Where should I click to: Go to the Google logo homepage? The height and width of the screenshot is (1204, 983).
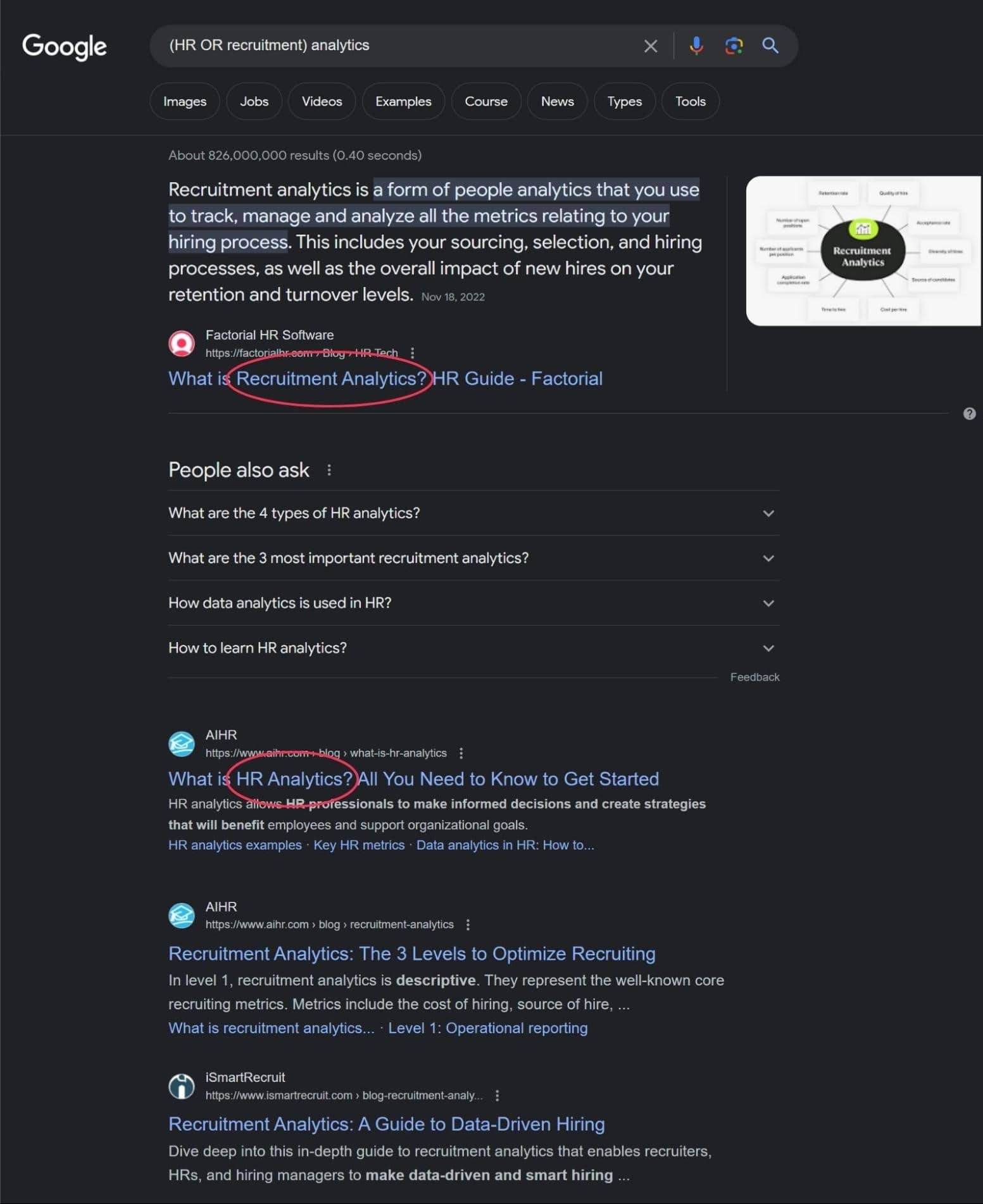[65, 46]
